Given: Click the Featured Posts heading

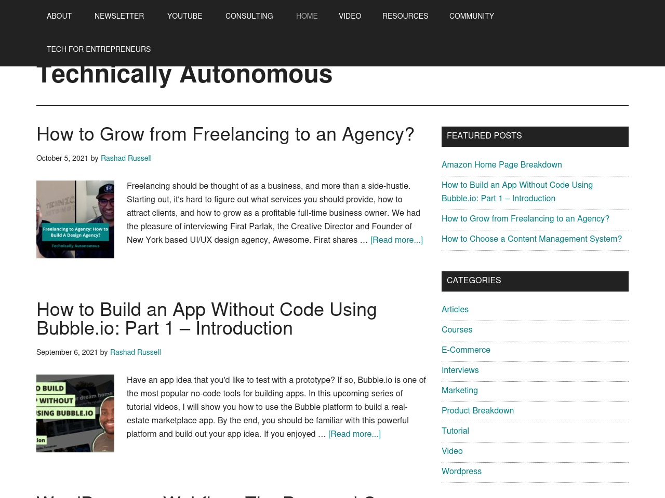Looking at the screenshot, I should click(x=535, y=136).
